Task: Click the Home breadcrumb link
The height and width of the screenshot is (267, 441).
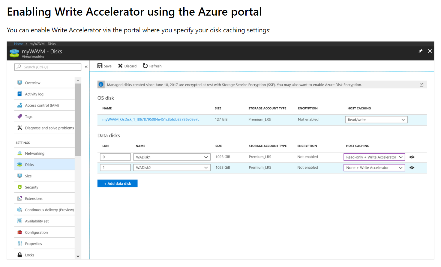Action: click(x=19, y=44)
